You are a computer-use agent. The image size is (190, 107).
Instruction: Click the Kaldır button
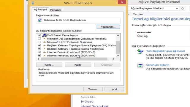78,65
